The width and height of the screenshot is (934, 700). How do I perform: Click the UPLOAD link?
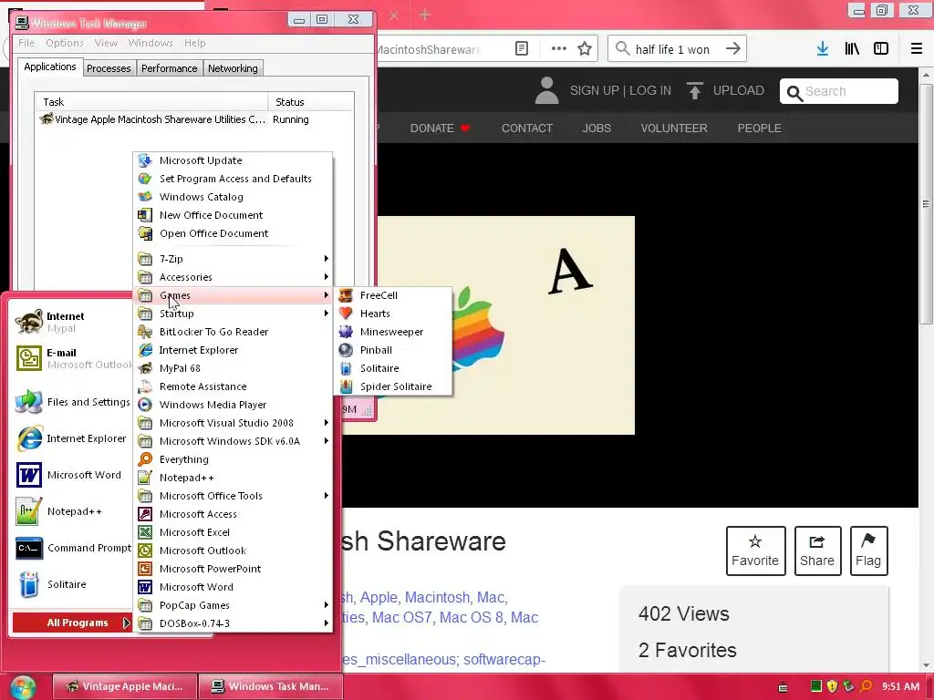click(725, 90)
